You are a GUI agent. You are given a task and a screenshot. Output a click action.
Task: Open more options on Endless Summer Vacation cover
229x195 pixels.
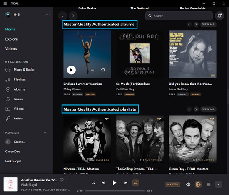pos(92,70)
